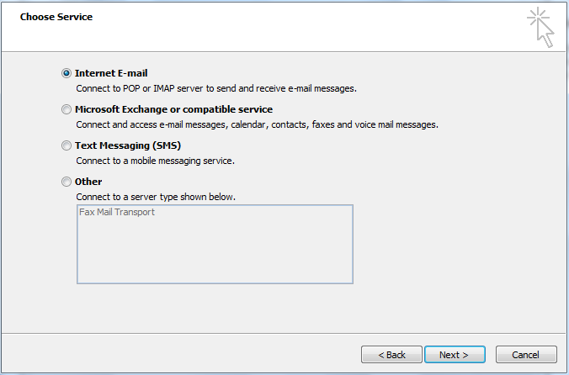Viewport: 569px width, 375px height.
Task: Click the 'Text Messaging (SMS)' bold label
Action: click(x=128, y=145)
